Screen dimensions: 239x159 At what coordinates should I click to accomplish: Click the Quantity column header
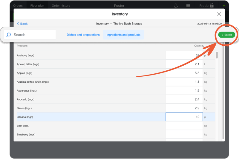pyautogui.click(x=199, y=46)
